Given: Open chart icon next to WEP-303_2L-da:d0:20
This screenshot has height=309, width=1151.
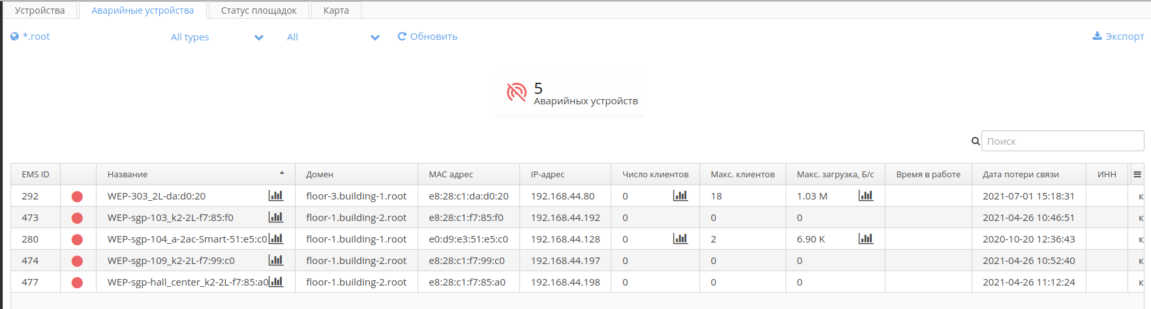Looking at the screenshot, I should pos(276,196).
